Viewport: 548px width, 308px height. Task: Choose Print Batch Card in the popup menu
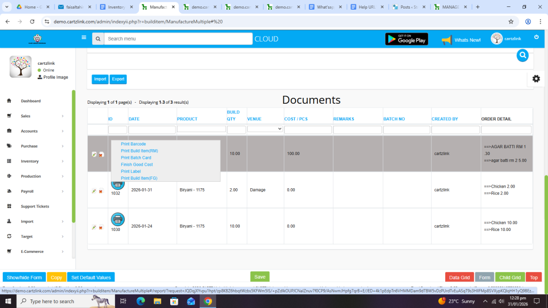[x=136, y=158]
